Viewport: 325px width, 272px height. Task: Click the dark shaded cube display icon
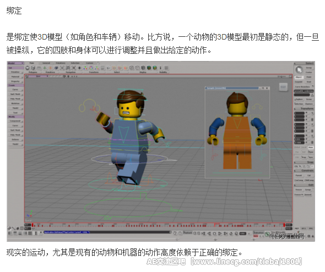coord(143,68)
